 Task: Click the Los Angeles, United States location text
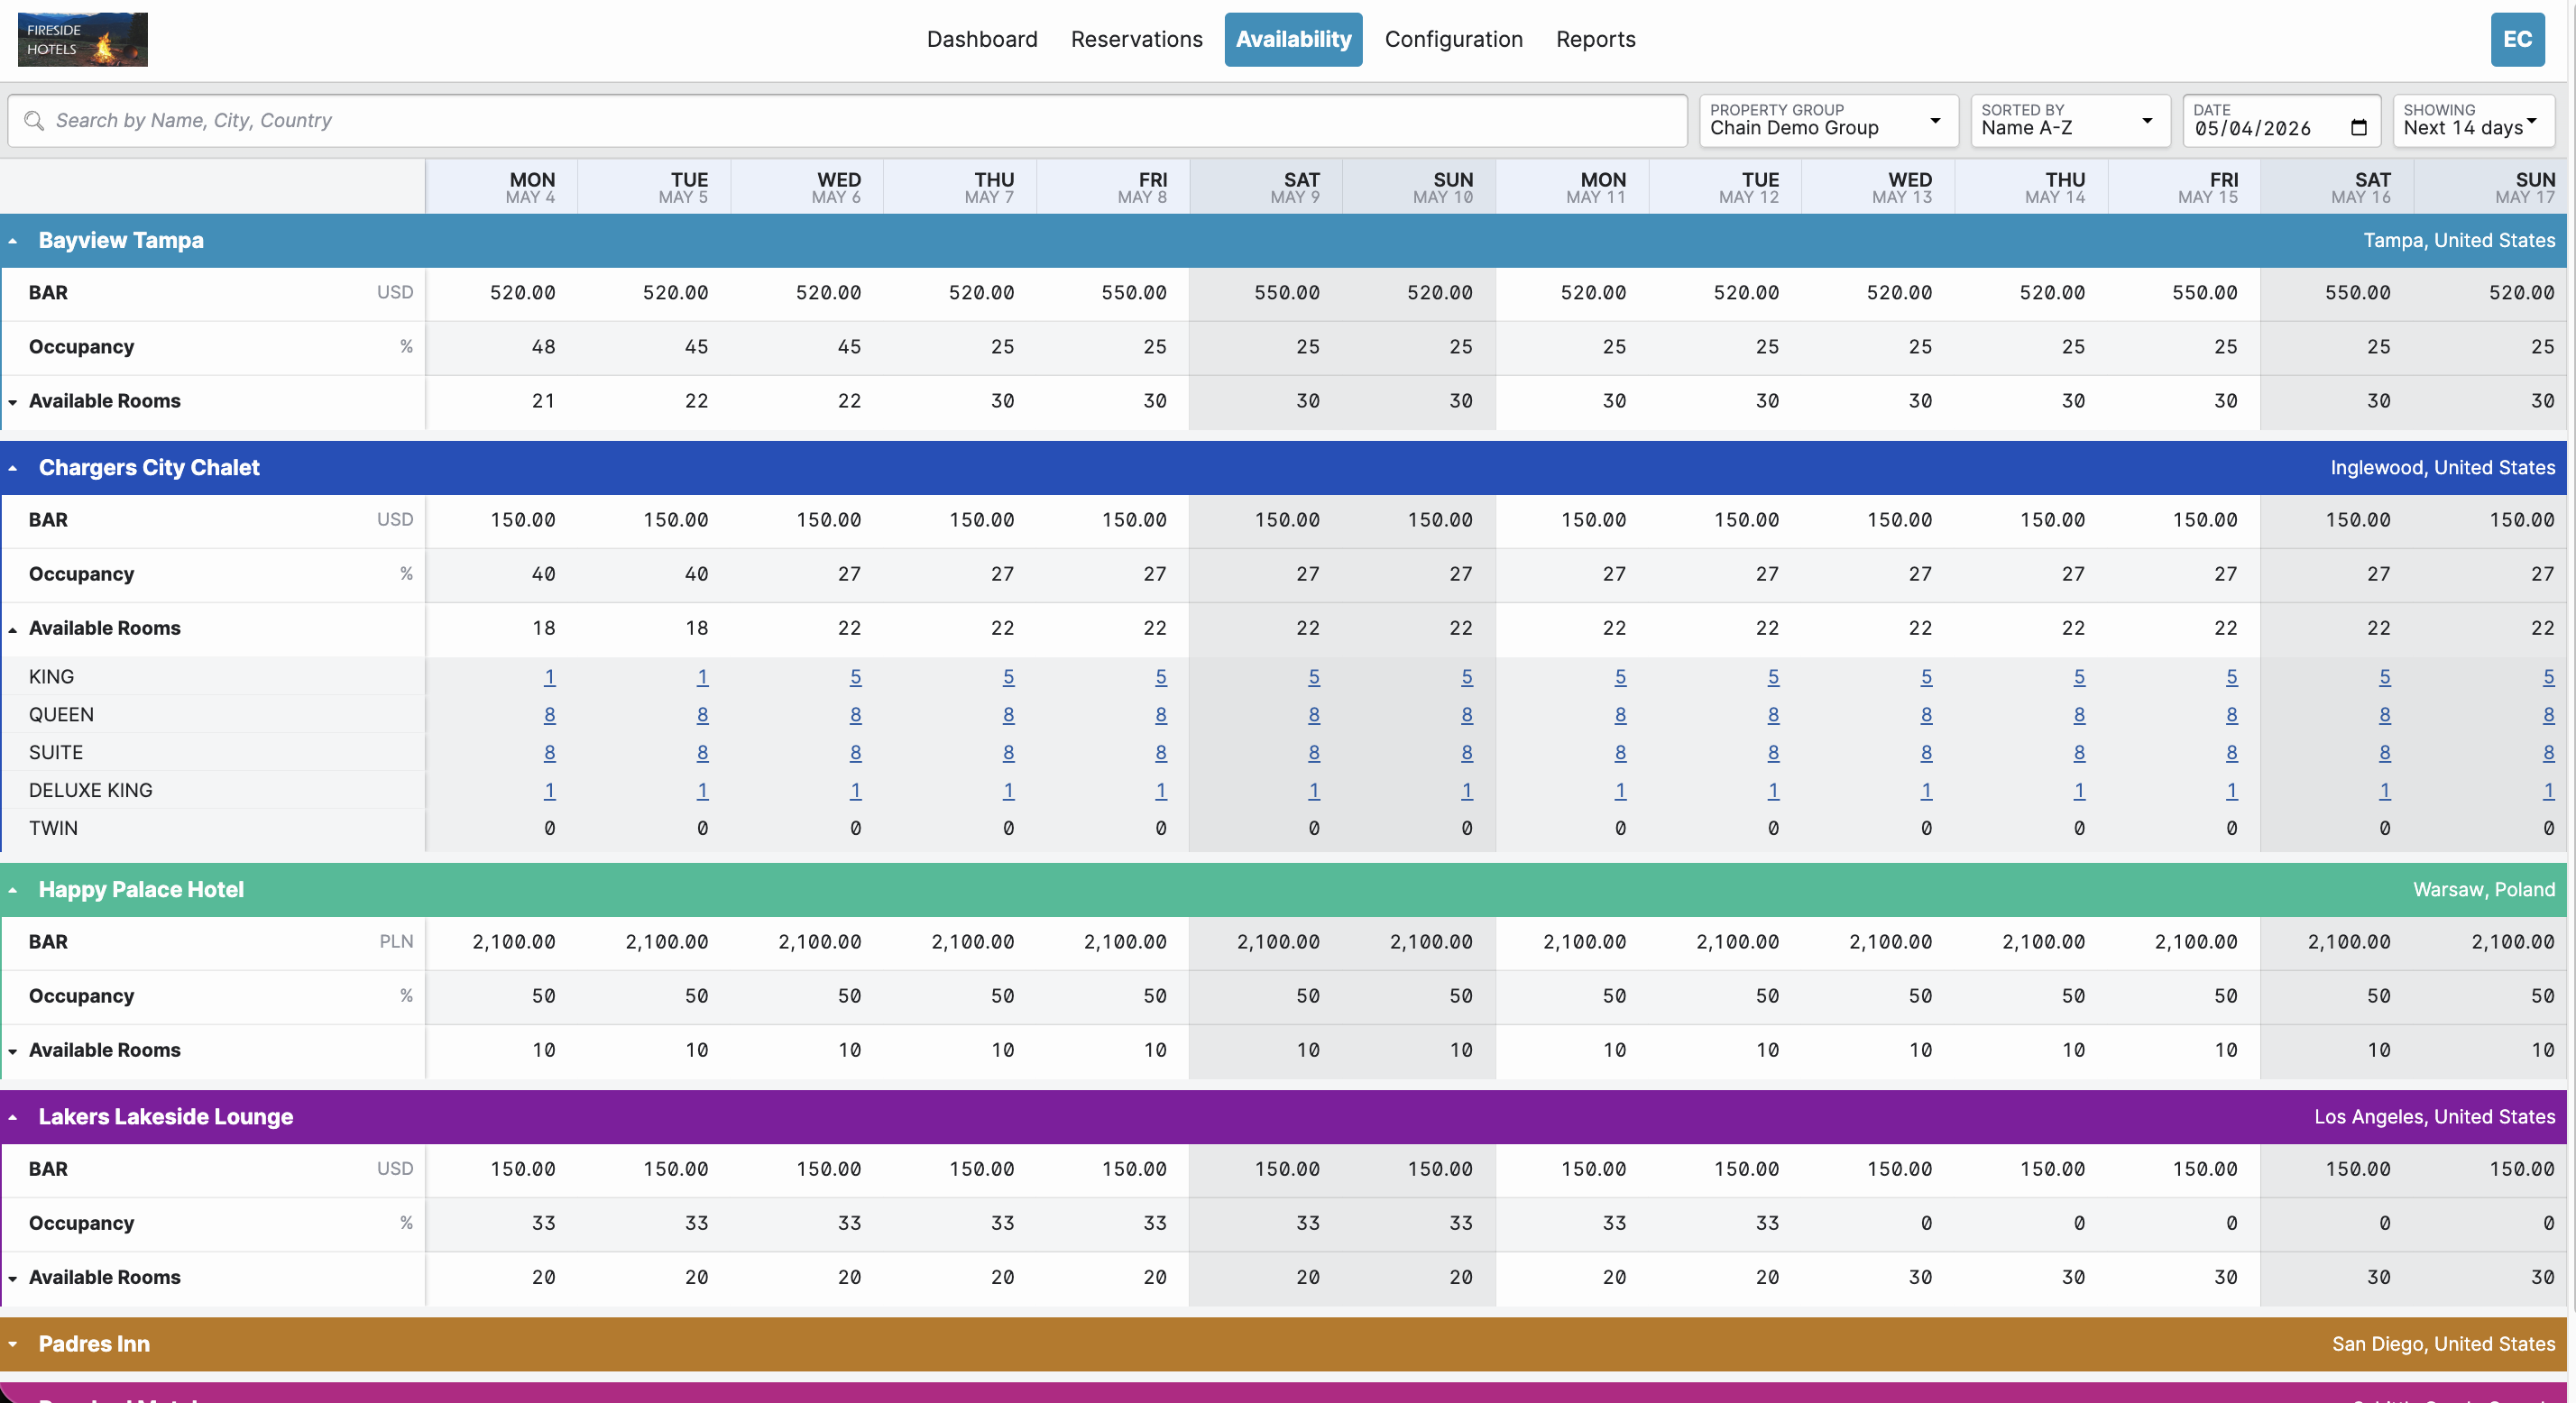click(x=2435, y=1117)
